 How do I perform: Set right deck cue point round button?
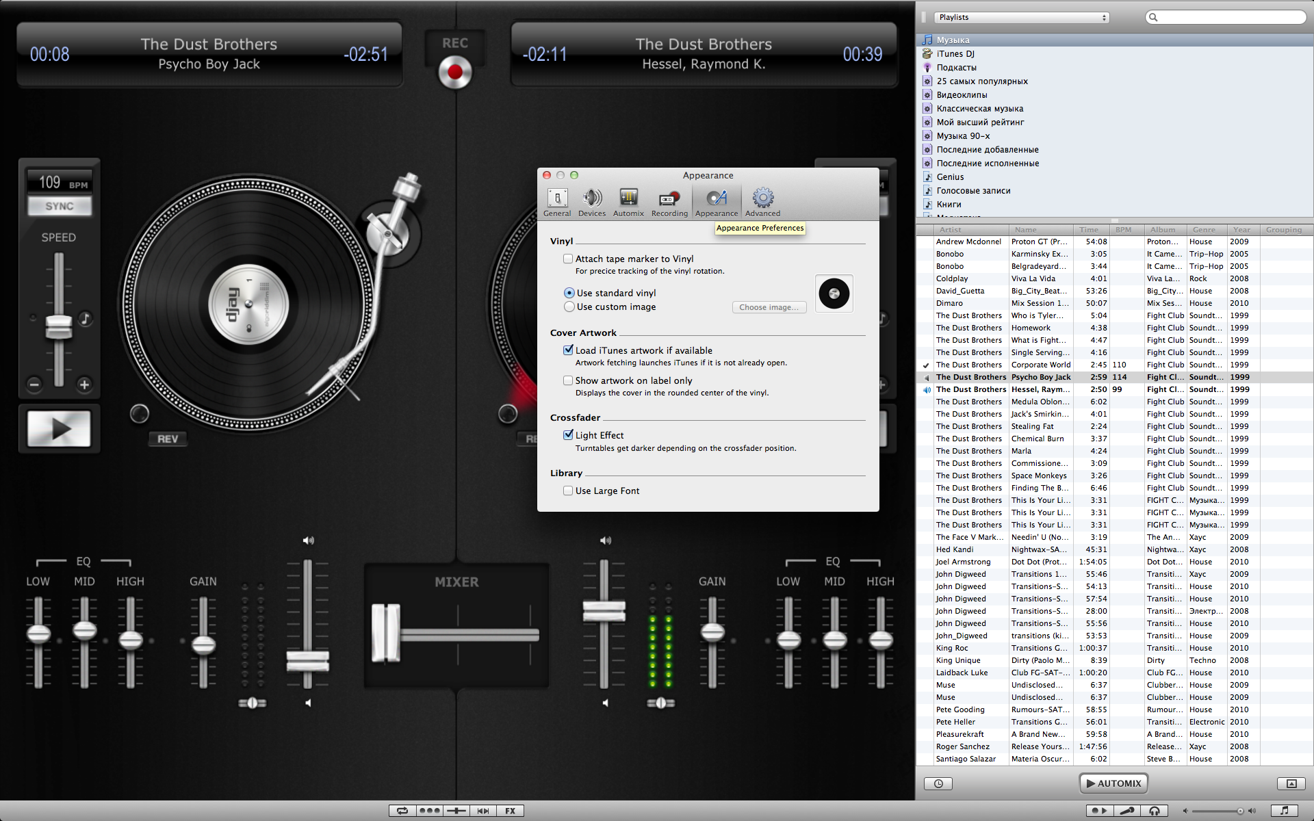coord(508,413)
